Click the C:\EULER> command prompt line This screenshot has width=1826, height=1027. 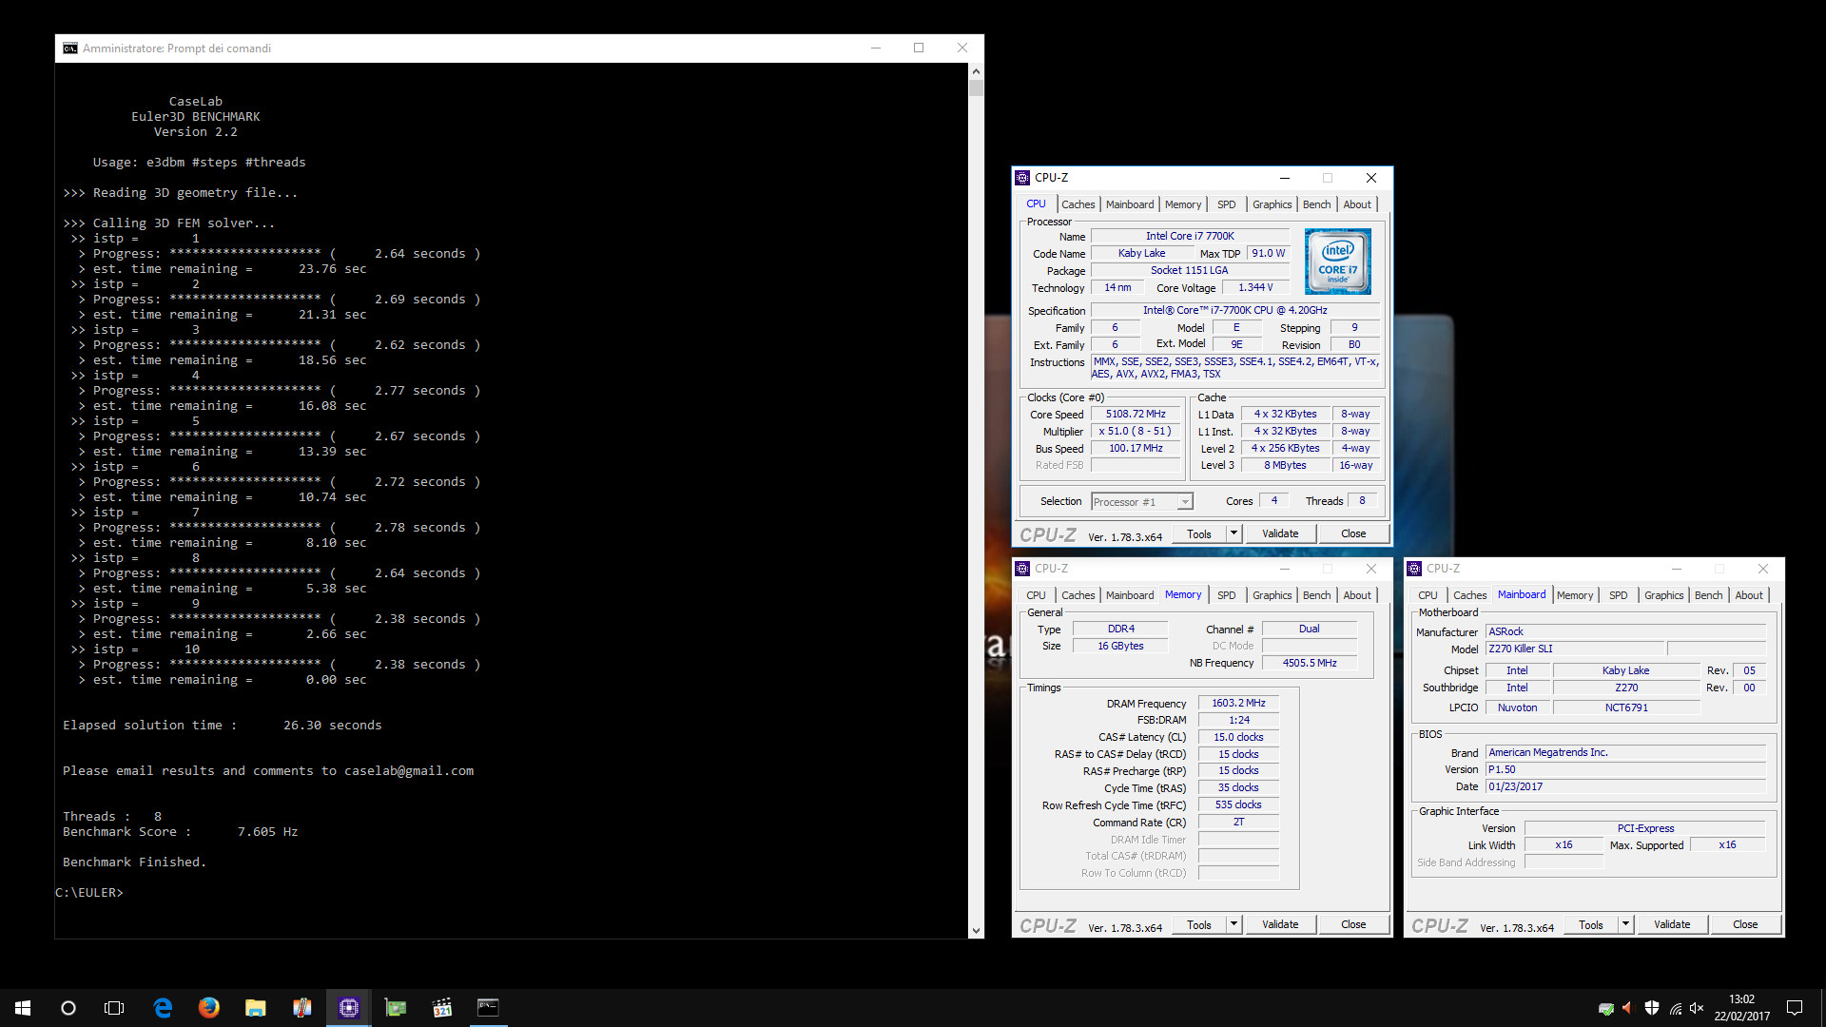[x=89, y=893]
